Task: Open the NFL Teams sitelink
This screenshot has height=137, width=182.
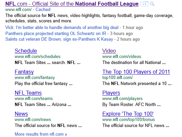Action: (28, 93)
